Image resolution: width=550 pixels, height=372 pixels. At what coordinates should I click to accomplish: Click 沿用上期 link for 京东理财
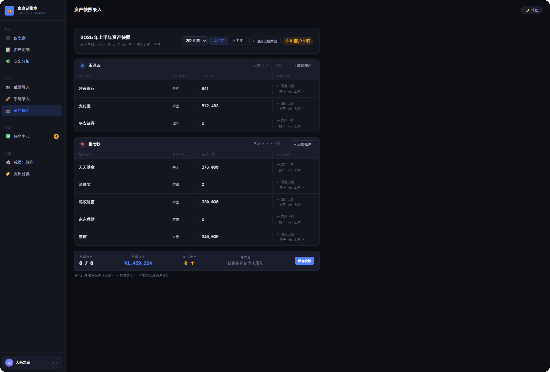coord(285,217)
